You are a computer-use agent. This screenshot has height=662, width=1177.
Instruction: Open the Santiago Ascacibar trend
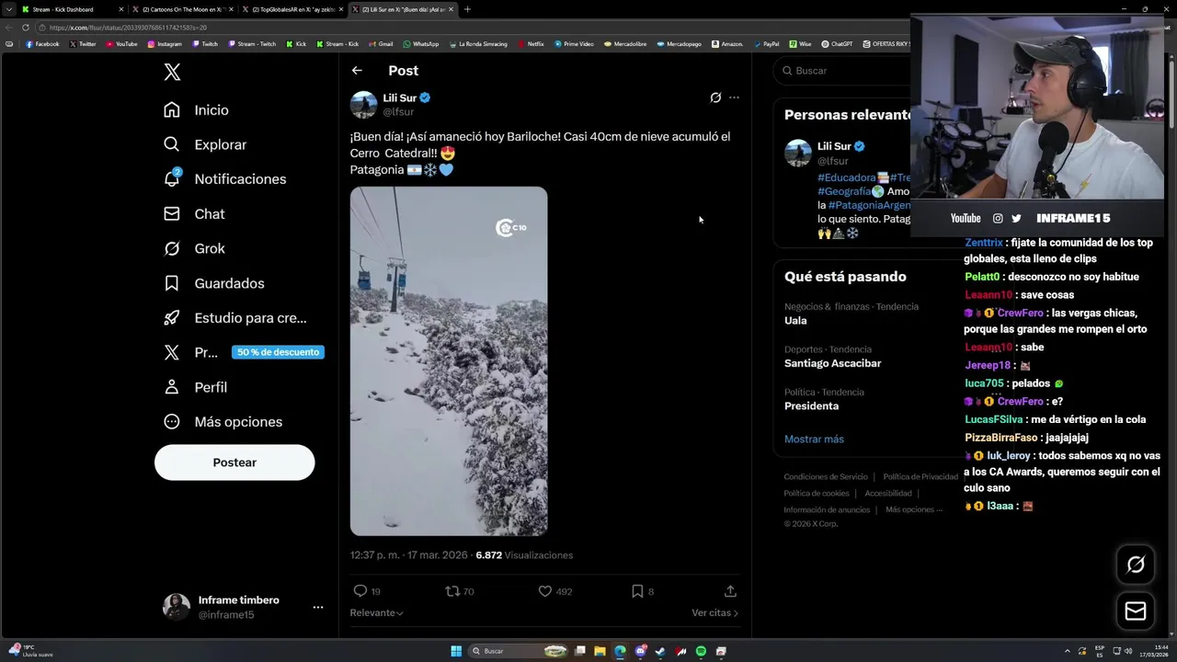[x=832, y=363]
